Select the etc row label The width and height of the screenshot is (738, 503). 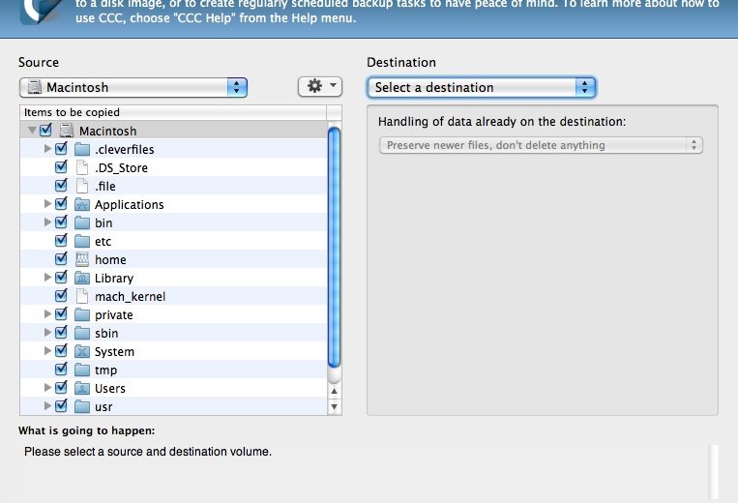(103, 242)
